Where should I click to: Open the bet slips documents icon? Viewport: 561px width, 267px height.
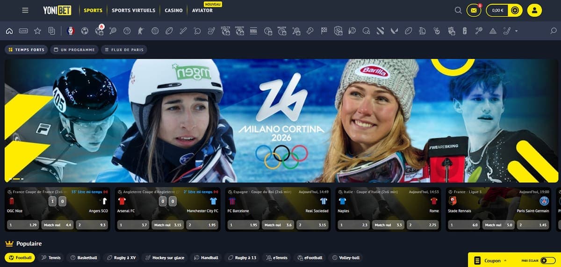click(x=51, y=31)
